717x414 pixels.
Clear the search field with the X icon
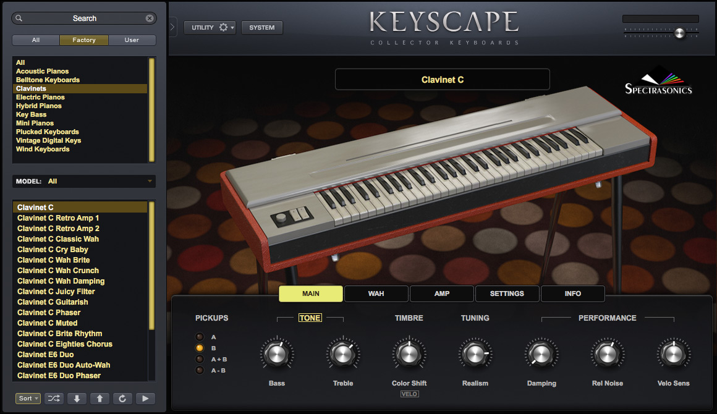pos(150,19)
